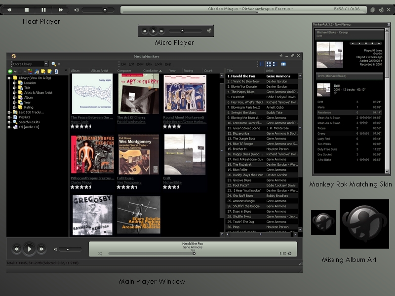Mute the main player speaker icon

click(x=55, y=249)
